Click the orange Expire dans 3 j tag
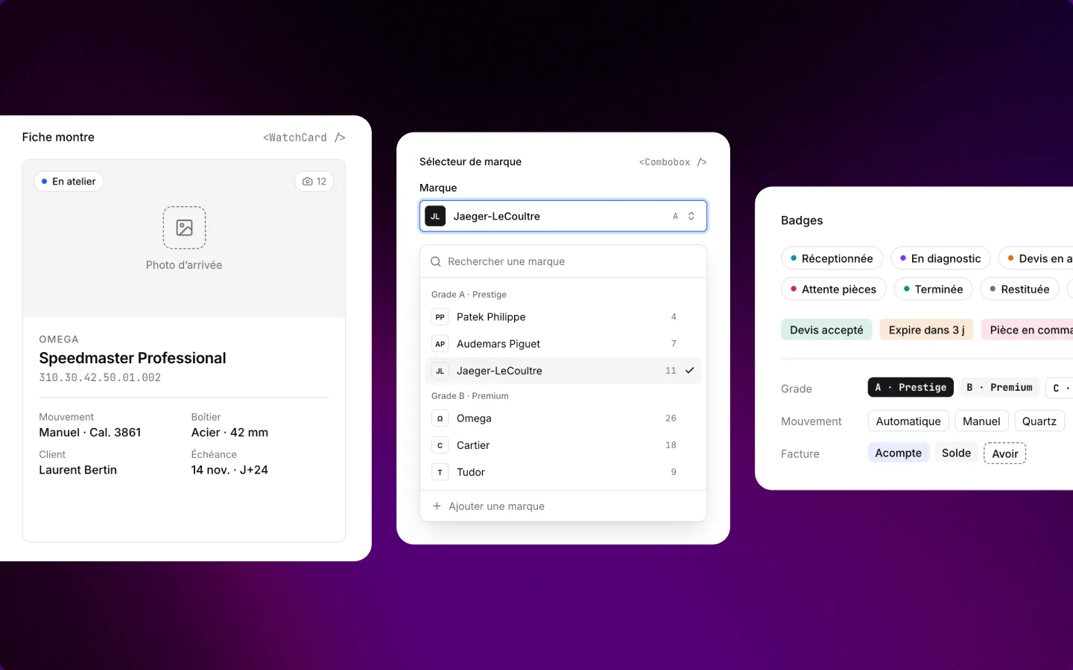This screenshot has width=1073, height=670. 926,330
